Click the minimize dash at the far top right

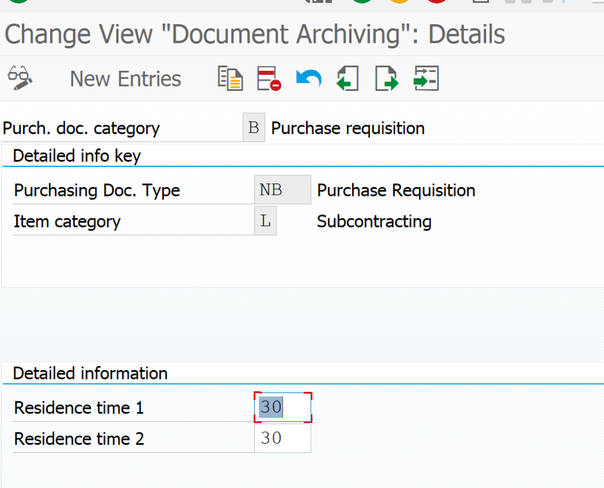click(599, 3)
